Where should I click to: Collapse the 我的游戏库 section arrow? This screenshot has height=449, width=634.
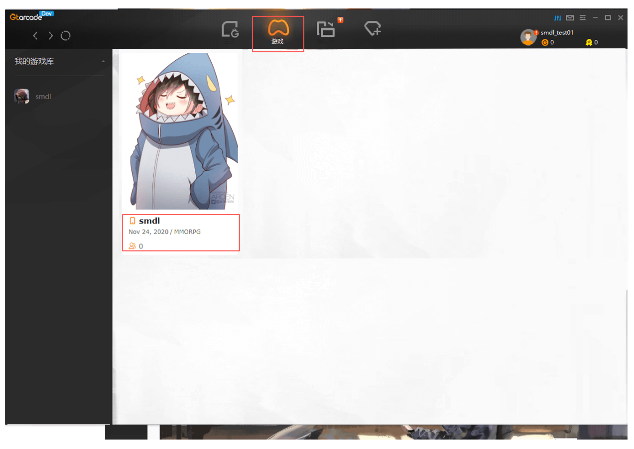pos(103,62)
